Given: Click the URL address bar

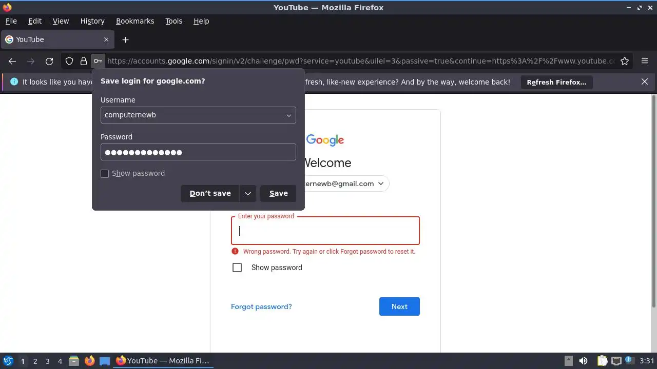Looking at the screenshot, I should point(361,61).
